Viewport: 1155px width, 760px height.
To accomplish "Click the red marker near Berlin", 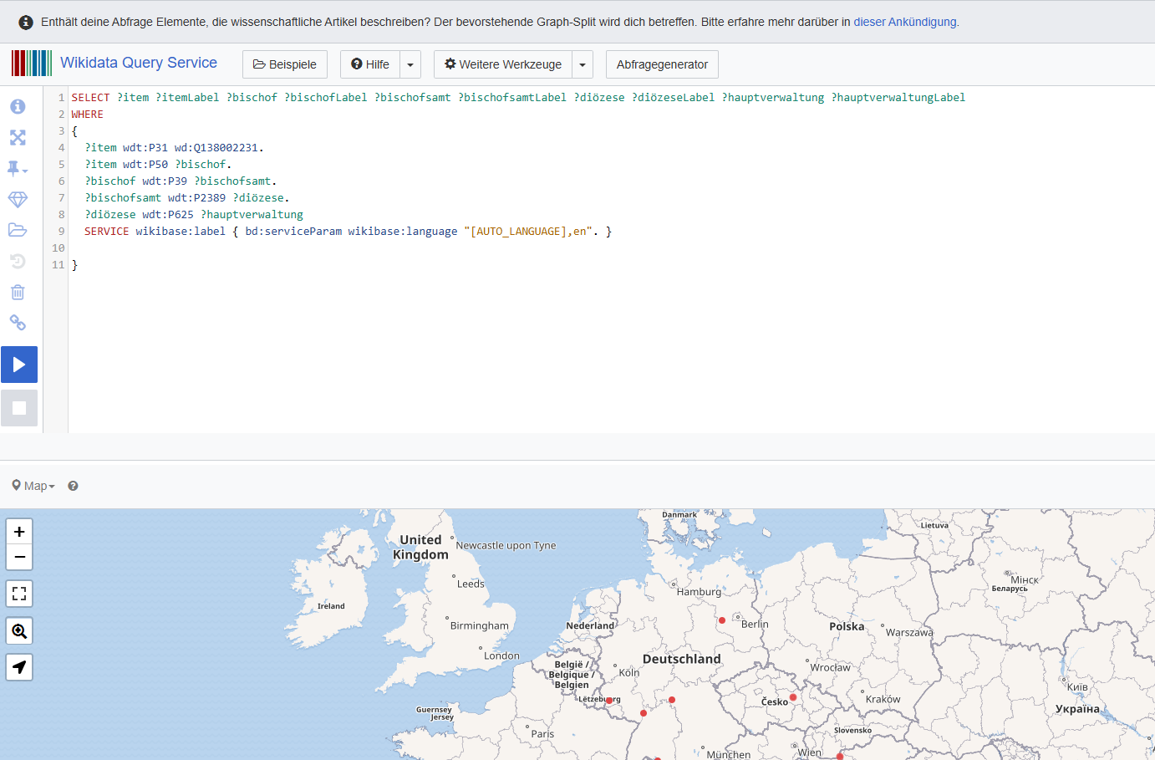I will point(722,620).
